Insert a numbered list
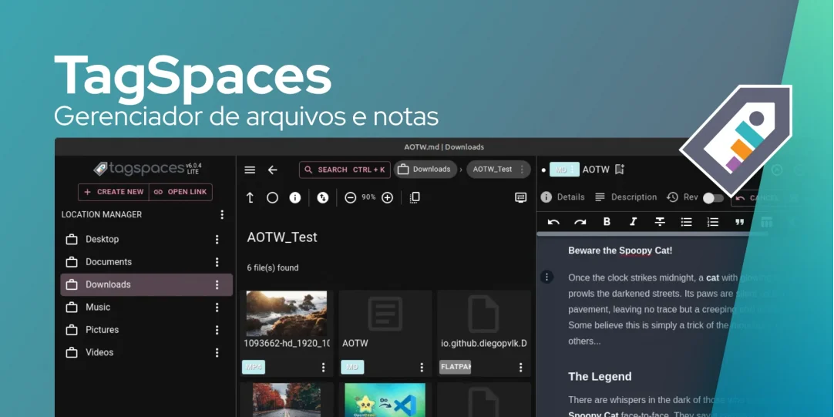The height and width of the screenshot is (417, 834). pos(713,222)
